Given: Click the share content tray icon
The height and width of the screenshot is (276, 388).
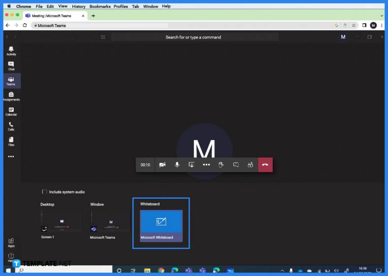Looking at the screenshot, I should (x=191, y=165).
